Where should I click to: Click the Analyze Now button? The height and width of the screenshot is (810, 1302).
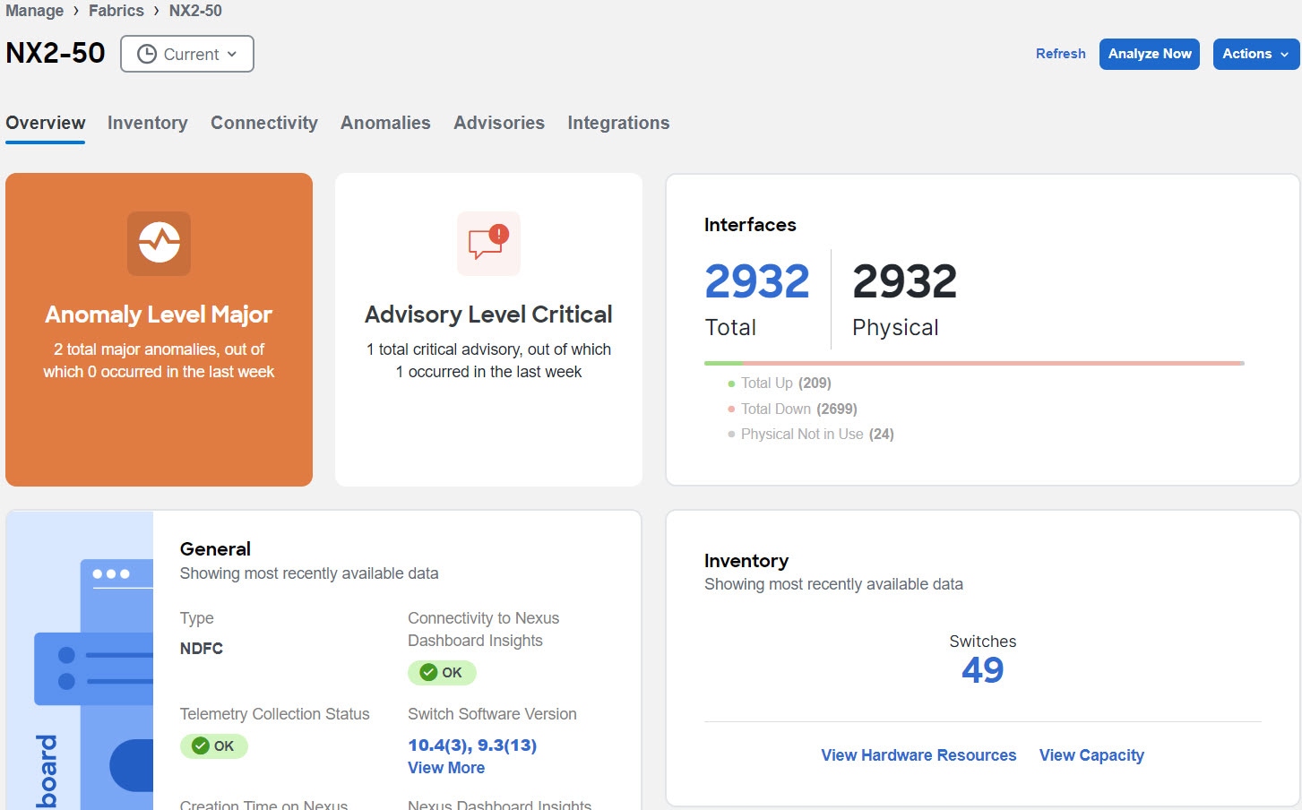coord(1150,54)
